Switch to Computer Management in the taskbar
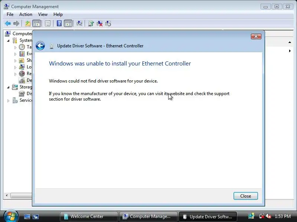This screenshot has width=297, height=222. tap(148, 216)
